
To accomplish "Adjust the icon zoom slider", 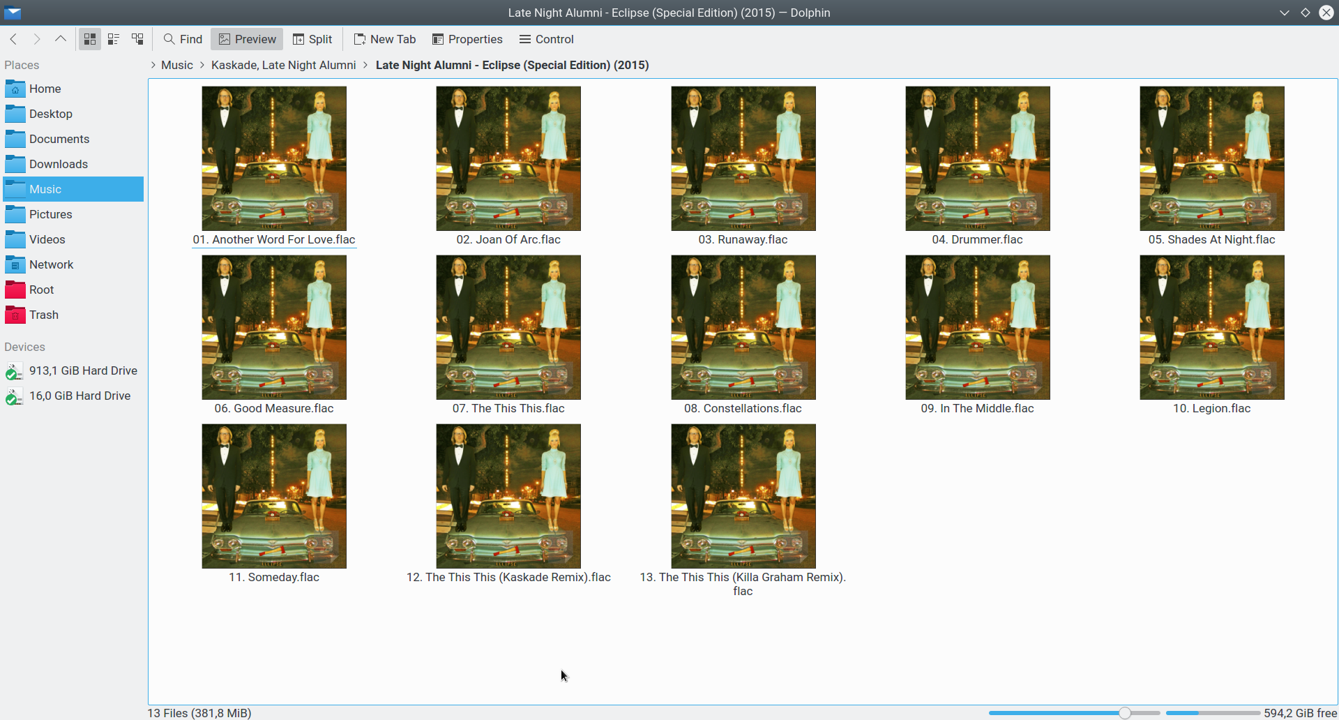I will 1075,713.
